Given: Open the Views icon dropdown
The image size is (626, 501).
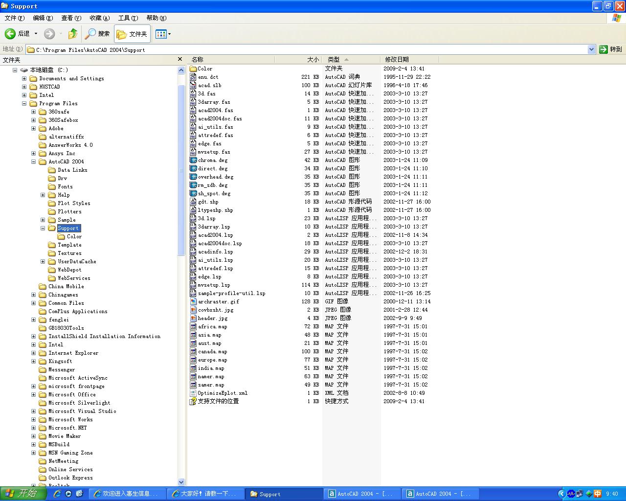Looking at the screenshot, I should [x=163, y=34].
